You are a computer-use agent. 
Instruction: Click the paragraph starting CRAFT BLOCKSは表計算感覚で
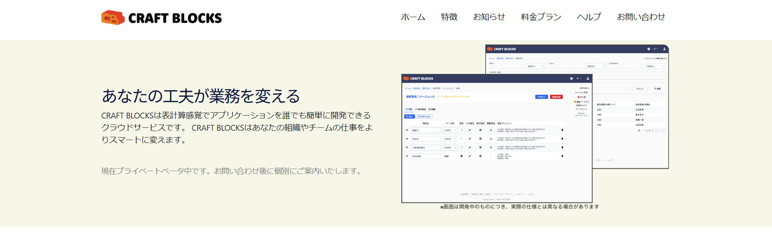pyautogui.click(x=237, y=127)
